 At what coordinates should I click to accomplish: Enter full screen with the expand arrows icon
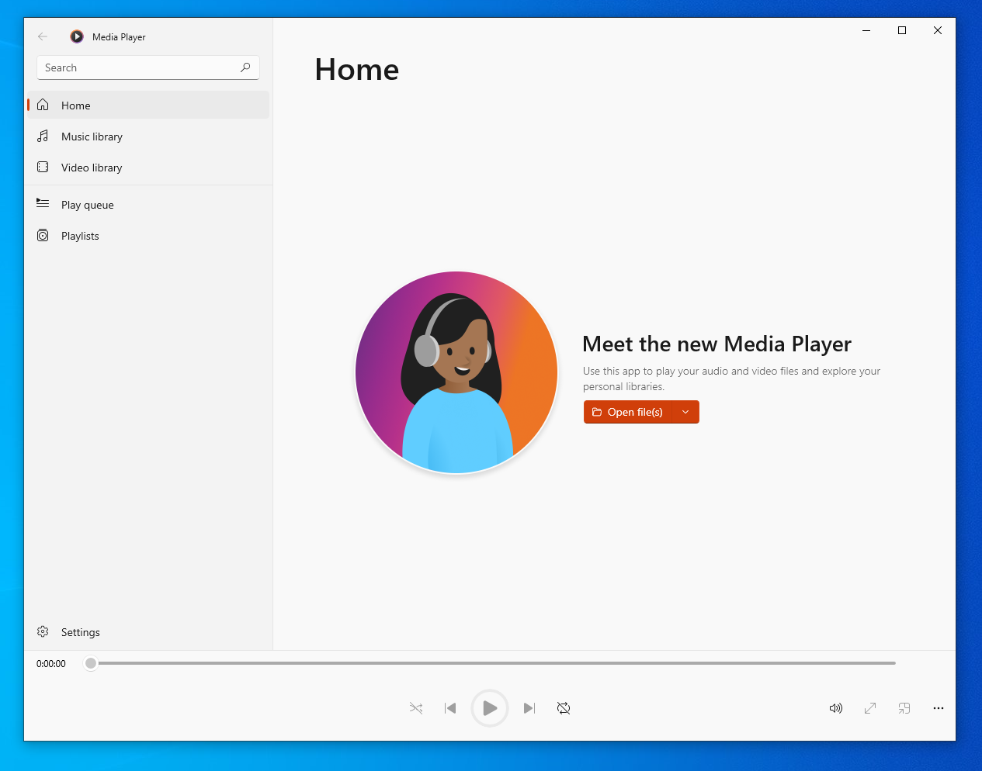[x=870, y=708]
